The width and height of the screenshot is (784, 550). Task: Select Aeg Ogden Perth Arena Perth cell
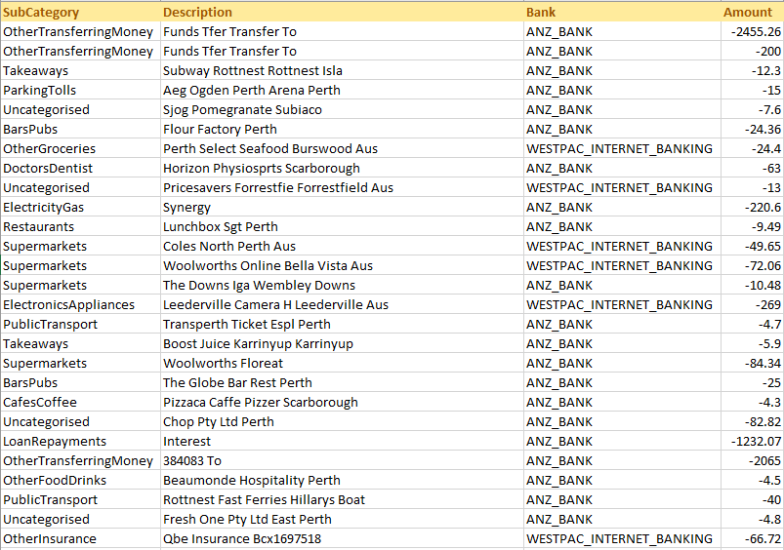[x=342, y=90]
